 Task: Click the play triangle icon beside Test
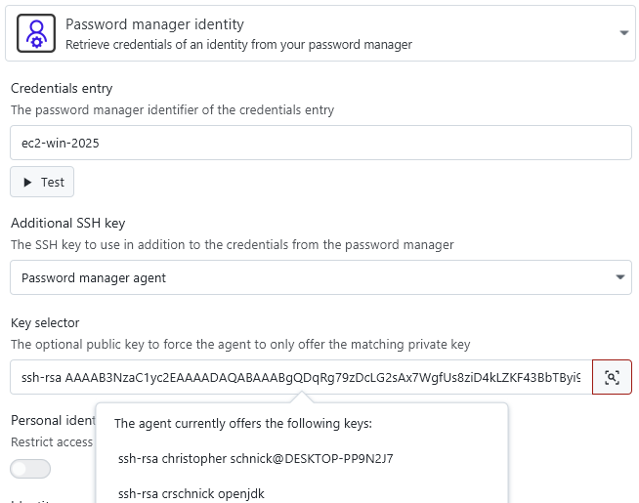click(27, 183)
